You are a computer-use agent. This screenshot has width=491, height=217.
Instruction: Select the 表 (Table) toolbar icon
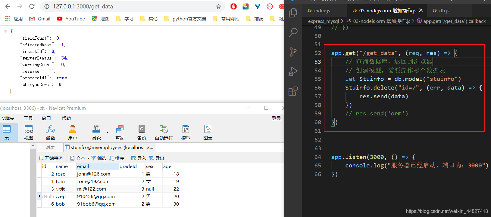tap(7, 133)
